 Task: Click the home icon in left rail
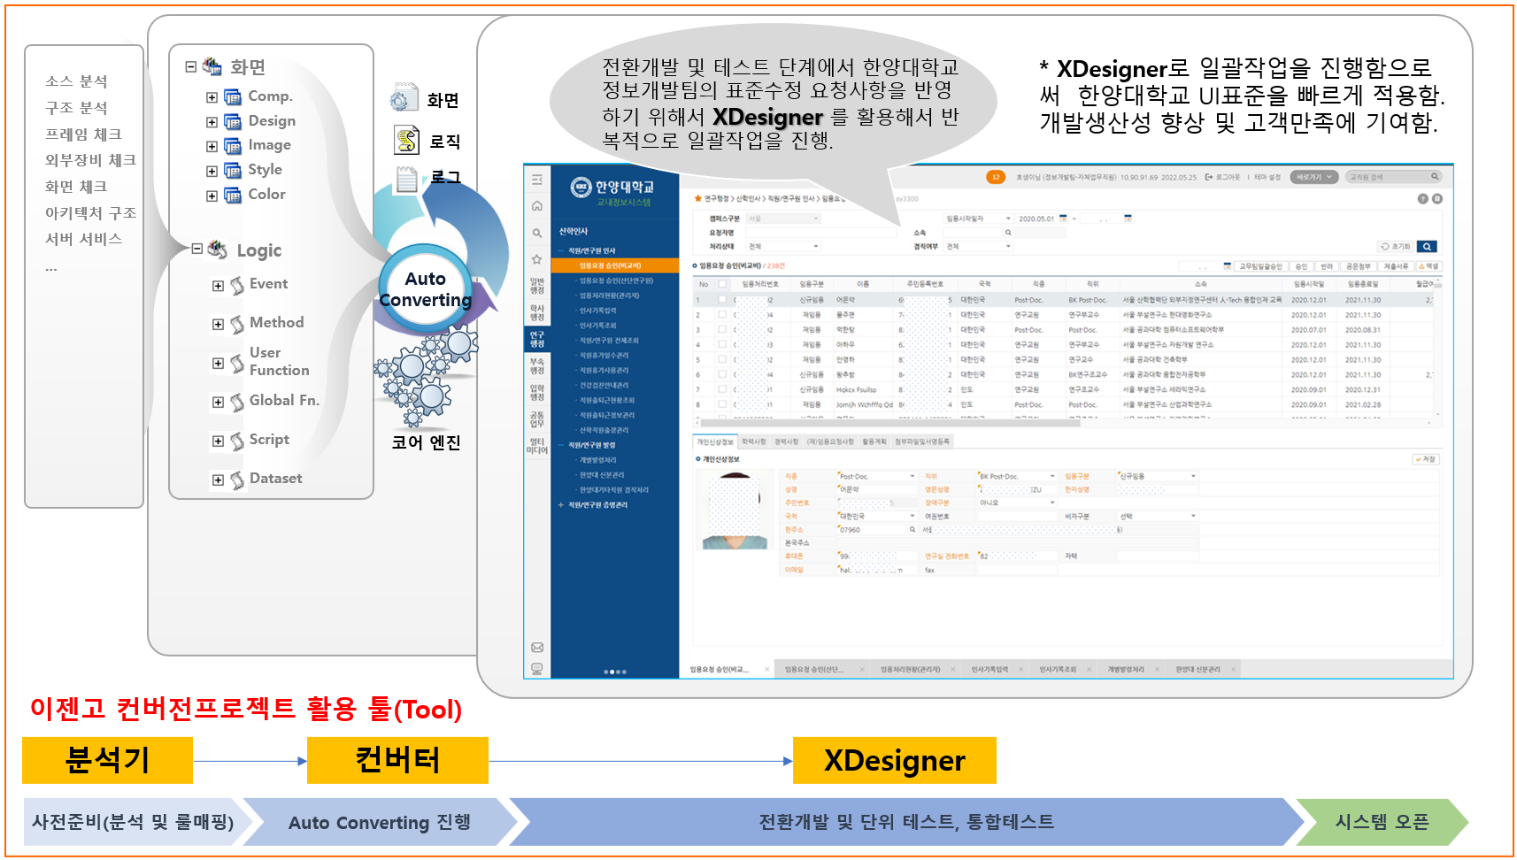[x=537, y=205]
